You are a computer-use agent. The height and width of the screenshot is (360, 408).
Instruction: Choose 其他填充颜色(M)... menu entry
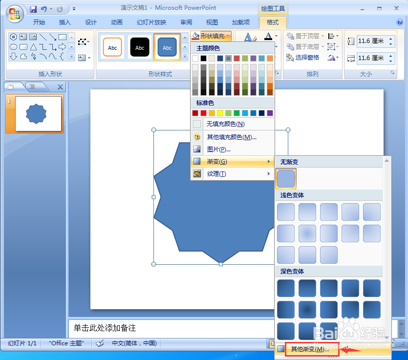coord(233,137)
